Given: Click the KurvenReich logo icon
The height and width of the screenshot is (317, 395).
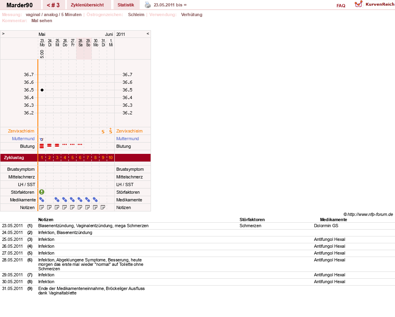Looking at the screenshot, I should 358,4.
